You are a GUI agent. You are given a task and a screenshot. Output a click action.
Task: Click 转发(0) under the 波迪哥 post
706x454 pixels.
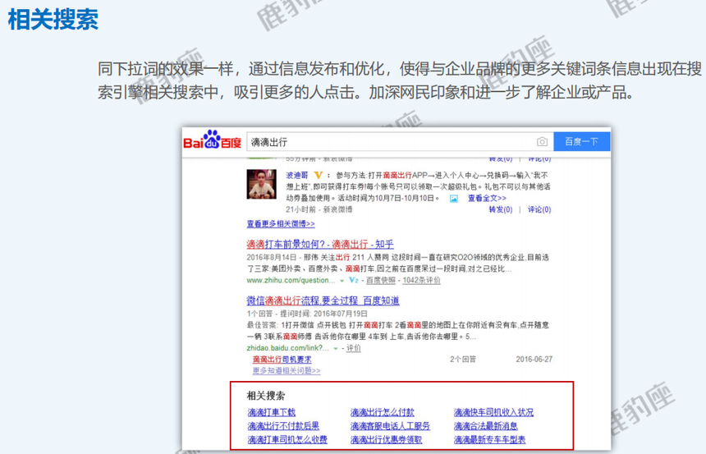coord(501,209)
